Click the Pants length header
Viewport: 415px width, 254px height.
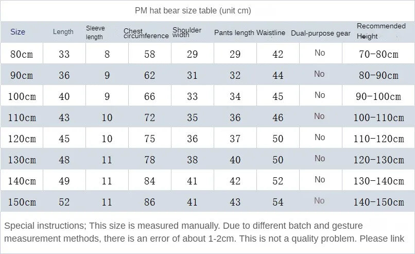234,33
